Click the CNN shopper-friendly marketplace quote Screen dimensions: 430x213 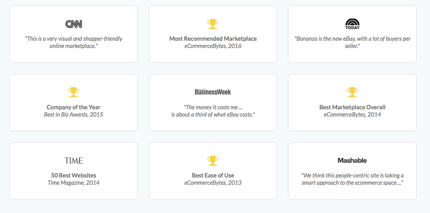73,42
